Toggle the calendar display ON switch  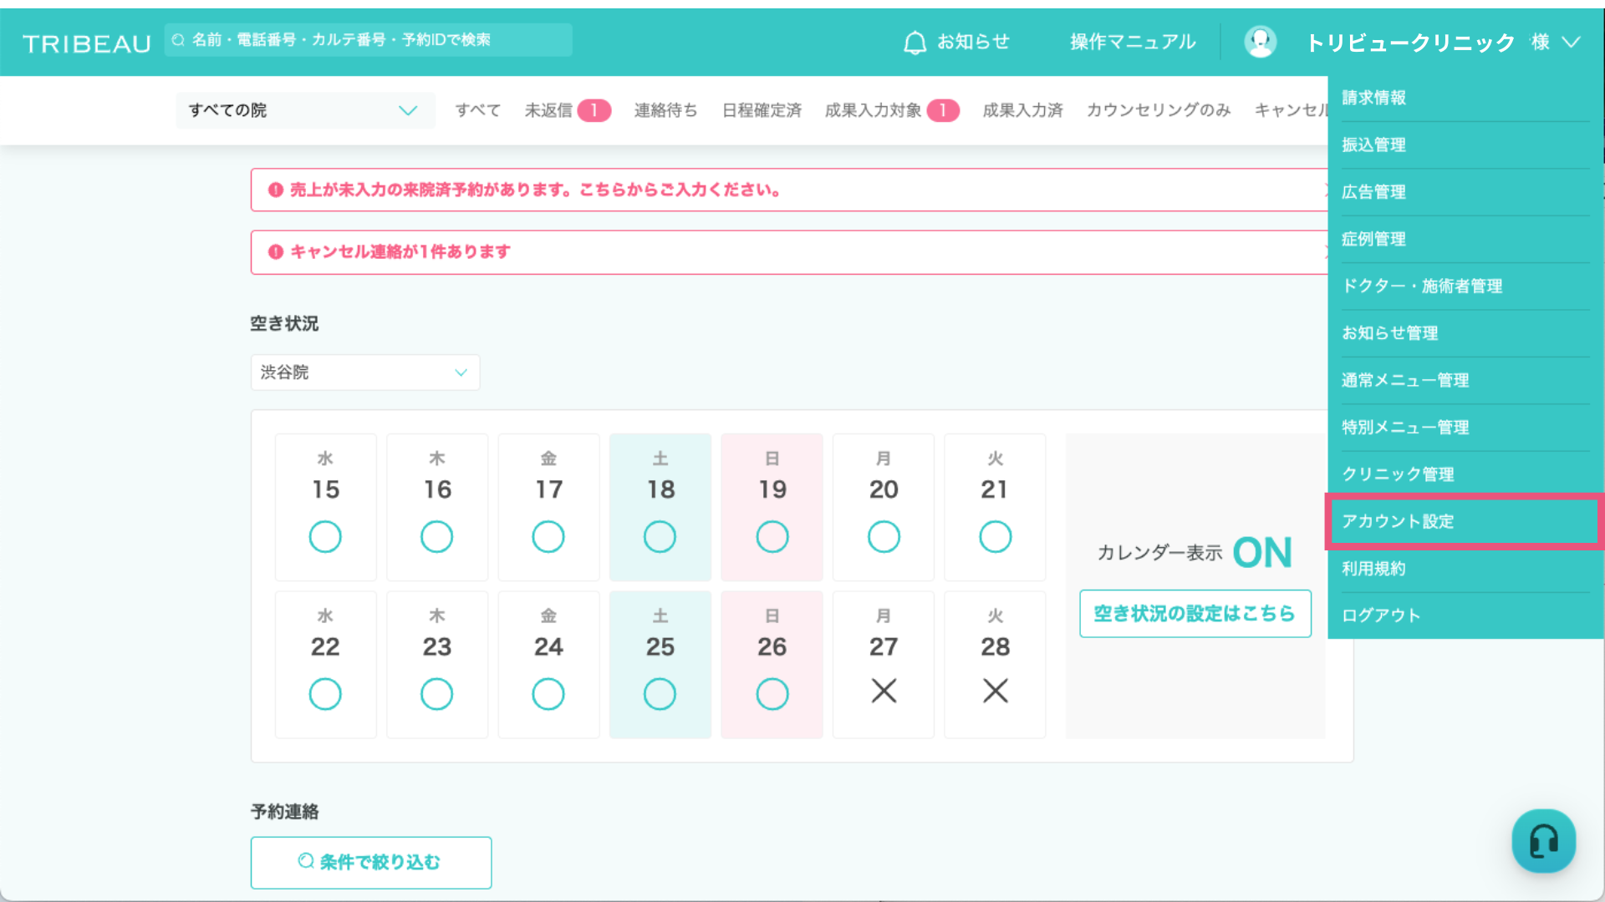pyautogui.click(x=1261, y=553)
